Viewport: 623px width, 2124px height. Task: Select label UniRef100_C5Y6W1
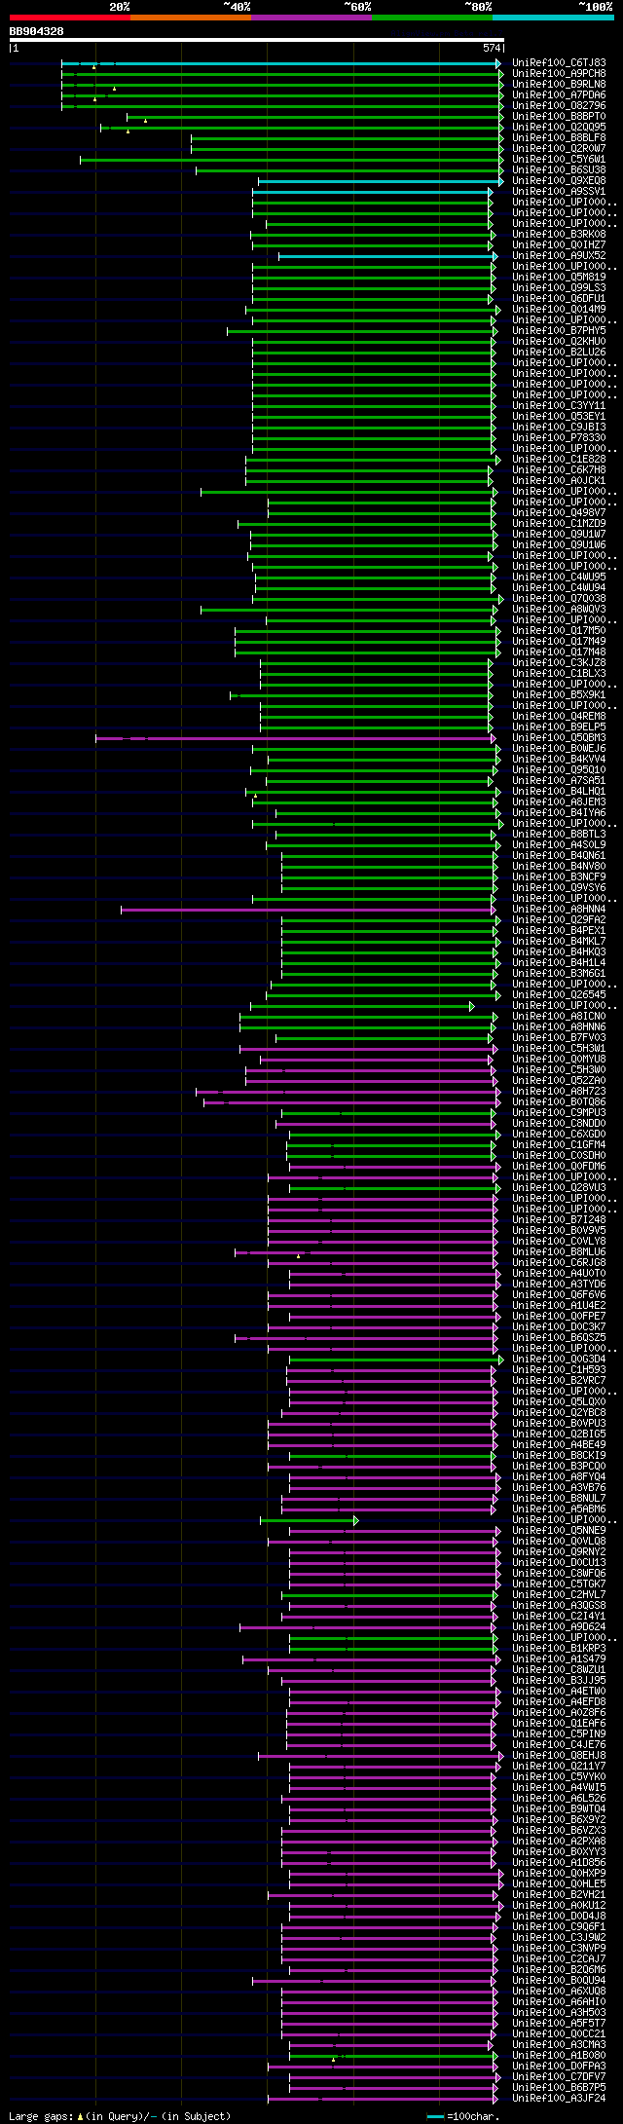(559, 159)
